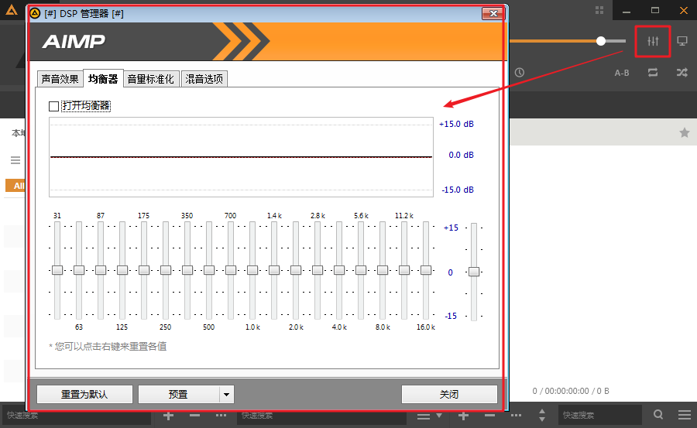Click the 您可以点击右键来重置各值 hint text

(x=108, y=346)
